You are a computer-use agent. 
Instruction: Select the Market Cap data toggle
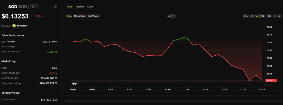click(x=79, y=16)
